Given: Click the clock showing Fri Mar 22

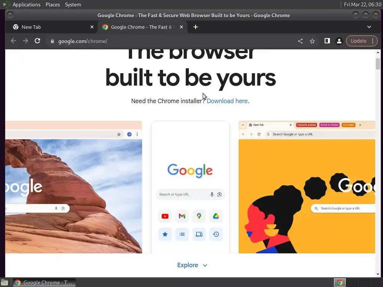Looking at the screenshot, I should [x=362, y=4].
